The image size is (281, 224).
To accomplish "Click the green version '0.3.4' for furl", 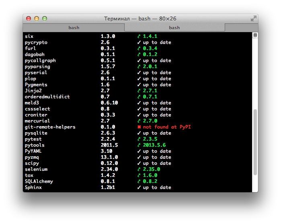I will [x=150, y=48].
